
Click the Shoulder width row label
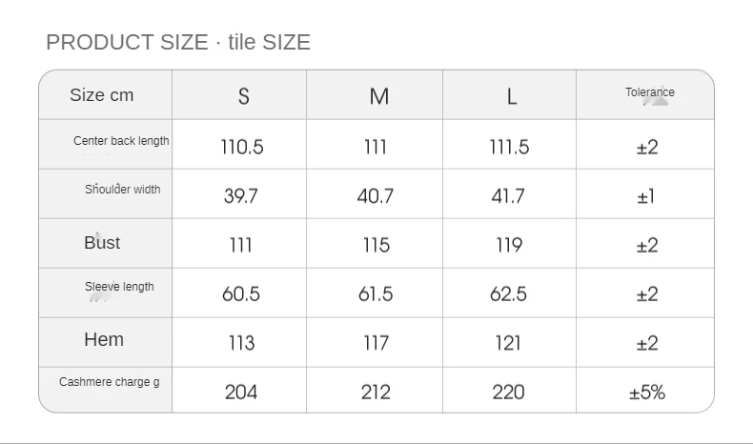[x=122, y=190]
